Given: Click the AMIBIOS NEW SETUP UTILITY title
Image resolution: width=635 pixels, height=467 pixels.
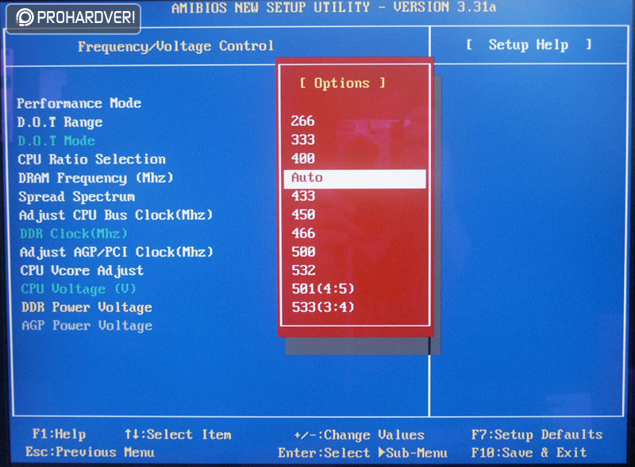Looking at the screenshot, I should [x=334, y=7].
